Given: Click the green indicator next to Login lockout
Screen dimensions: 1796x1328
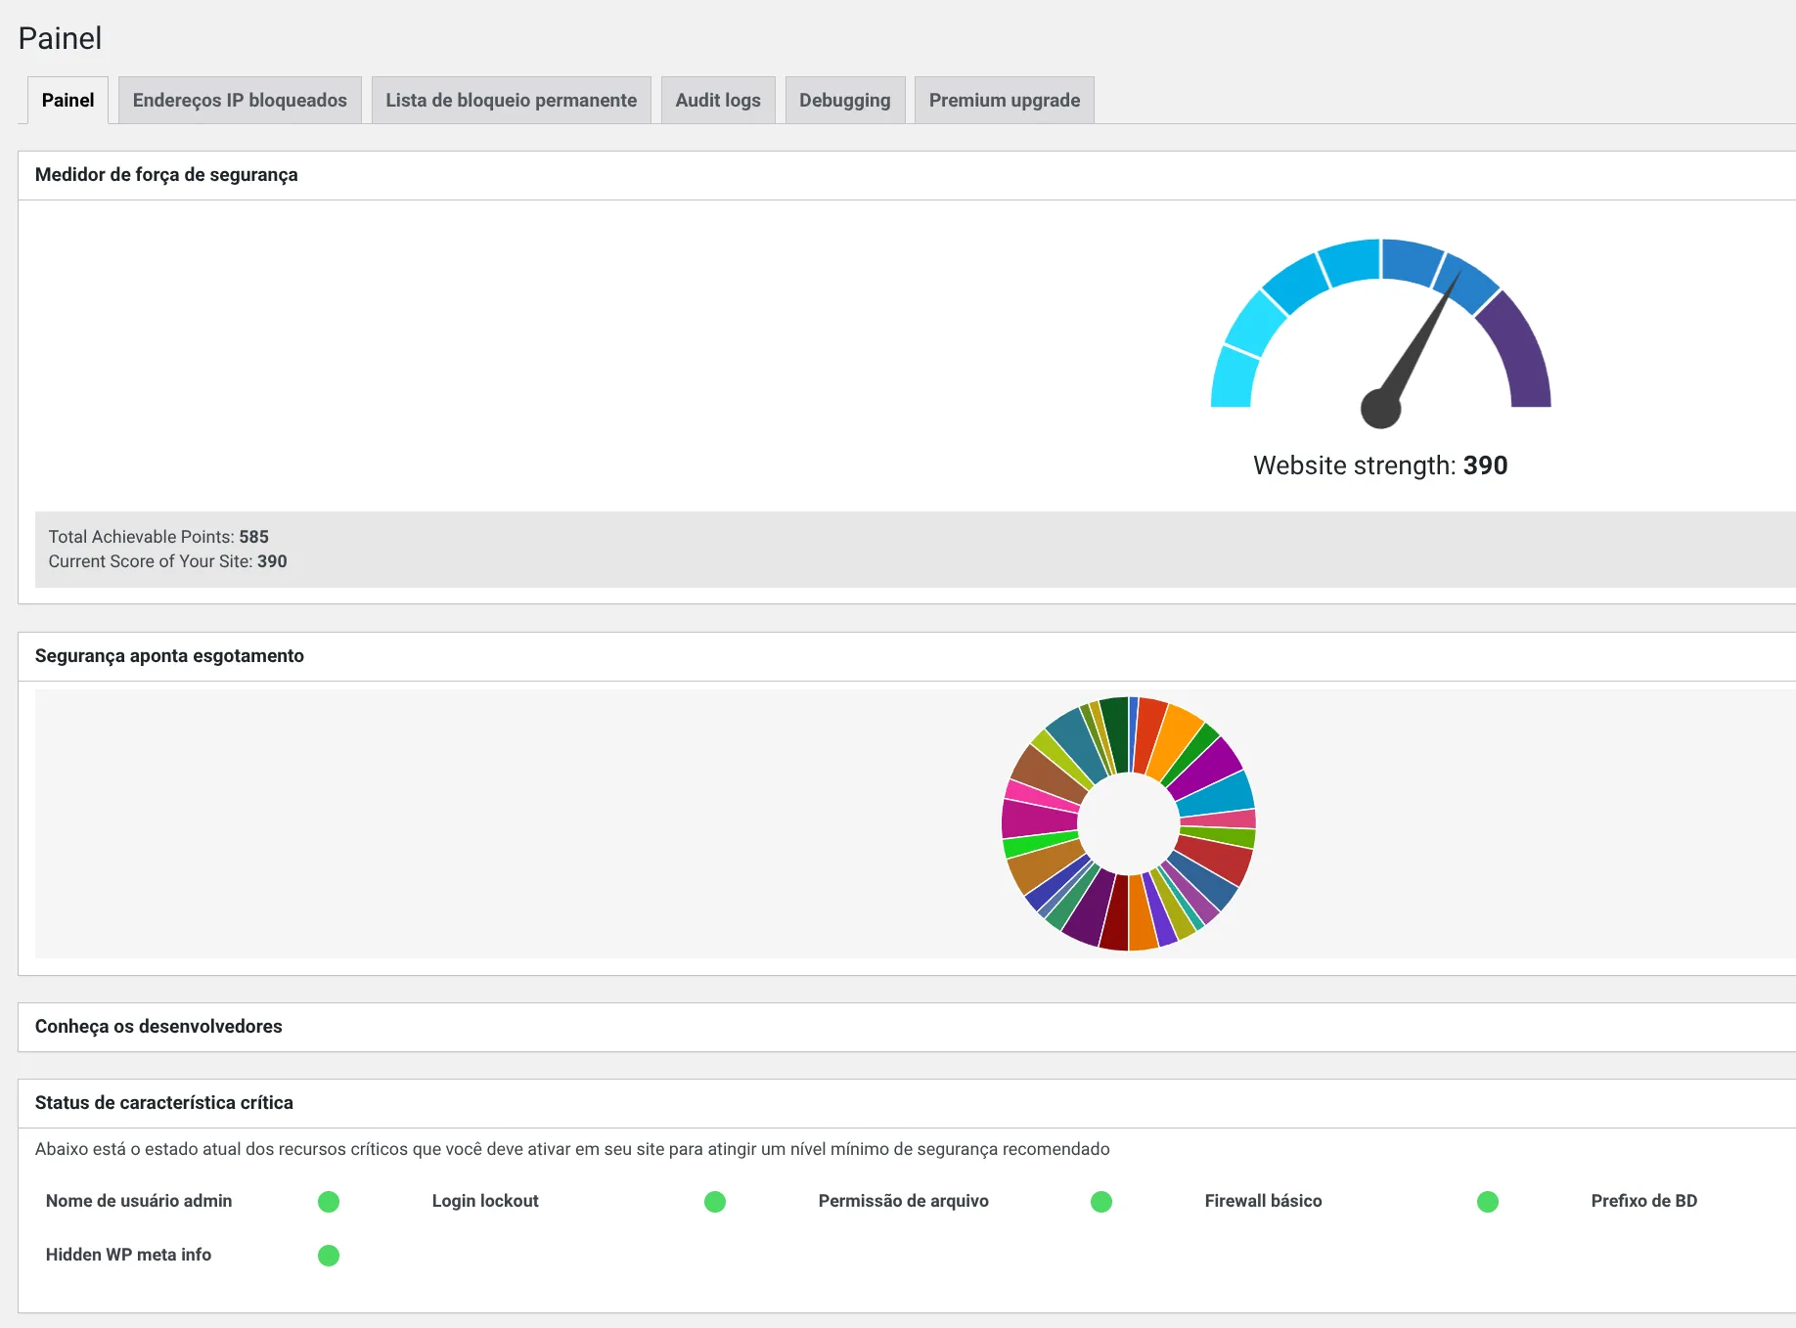Looking at the screenshot, I should click(x=714, y=1201).
